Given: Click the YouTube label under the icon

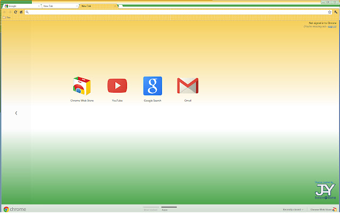Looking at the screenshot, I should (117, 101).
